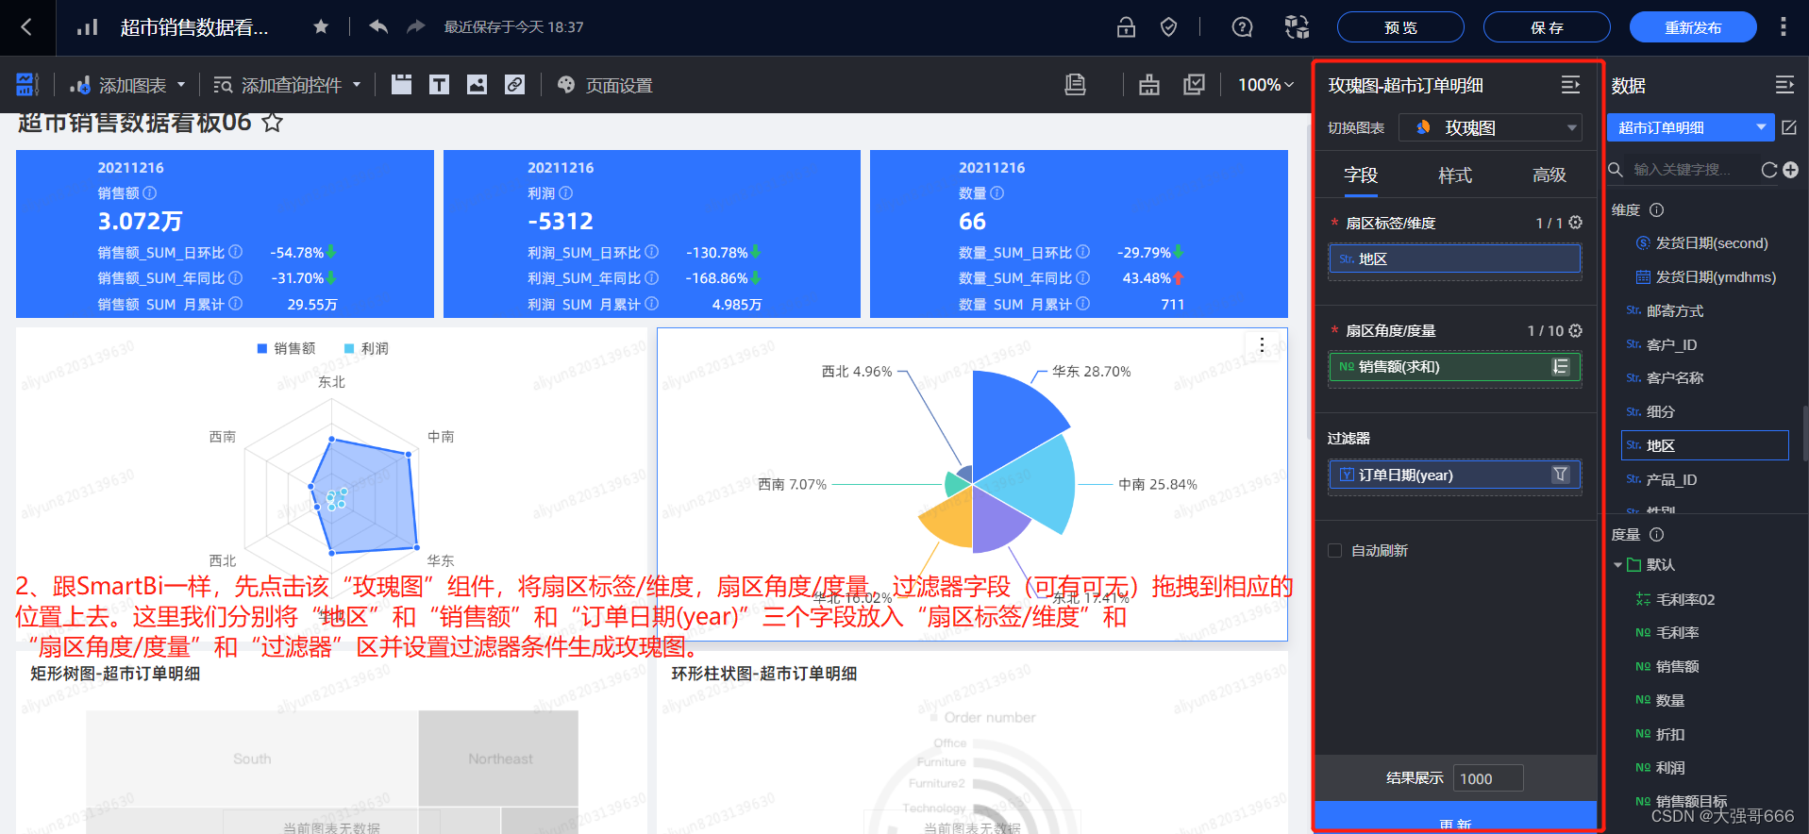Select the 折扣 measure field
The width and height of the screenshot is (1809, 834).
(x=1670, y=734)
